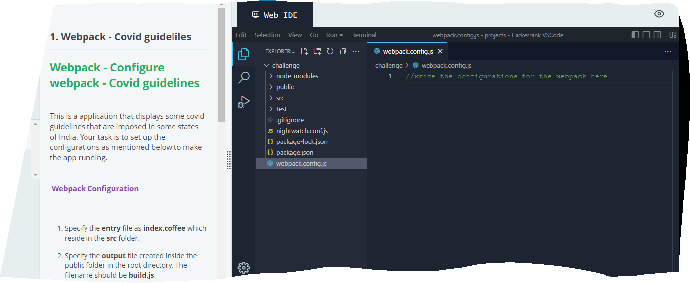Open the customize layout icon
Viewport: 690px width, 283px height.
[673, 35]
